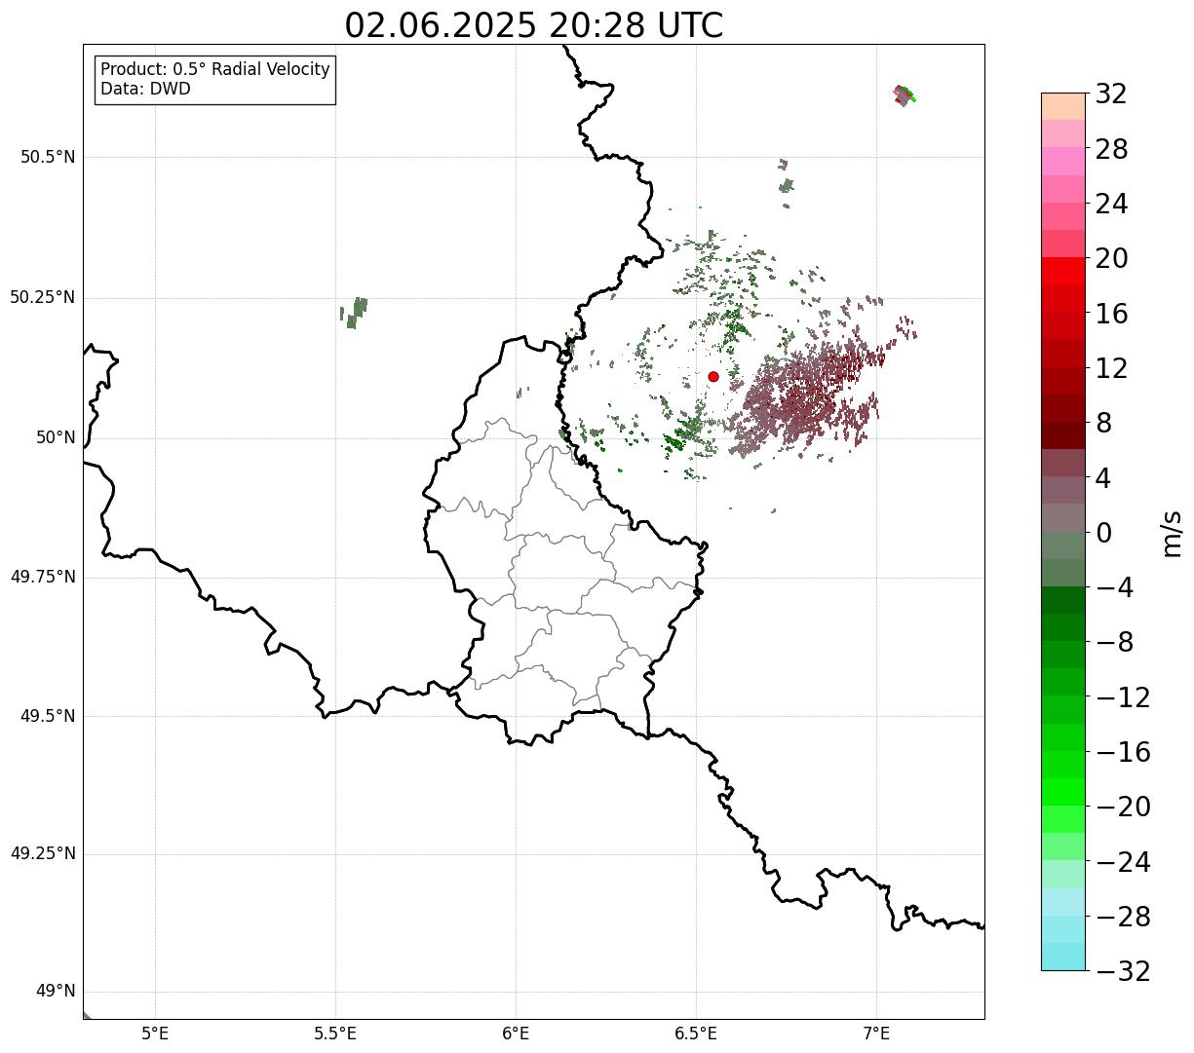
Task: Click the "Data: DWD" label
Action: pyautogui.click(x=145, y=90)
